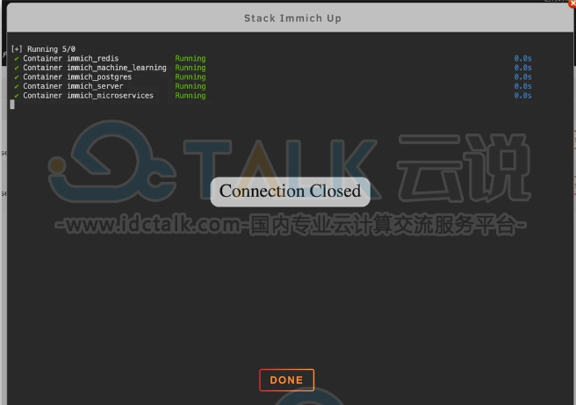Click the 0.0s time for immich_machine_learning
Viewport: 576px width, 405px height.
pyautogui.click(x=522, y=68)
